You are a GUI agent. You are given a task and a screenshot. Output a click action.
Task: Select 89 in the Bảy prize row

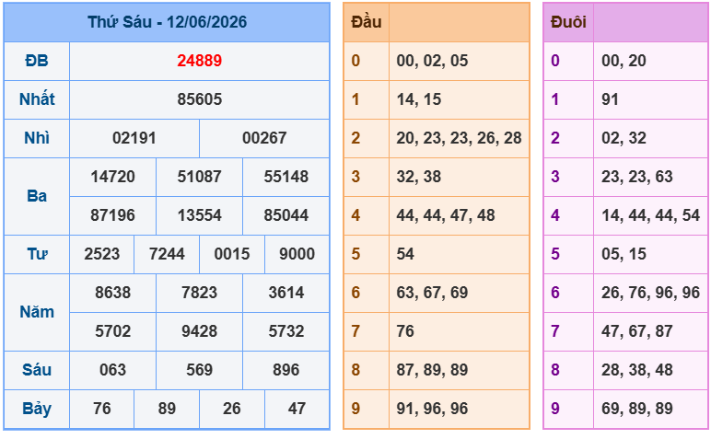coord(167,409)
